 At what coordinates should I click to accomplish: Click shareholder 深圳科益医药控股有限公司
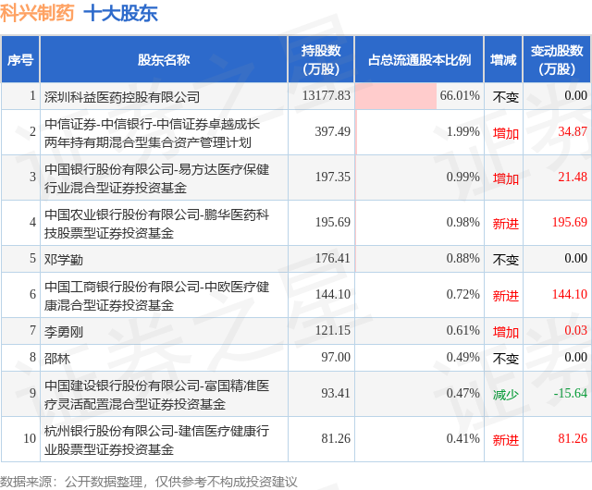click(x=122, y=97)
